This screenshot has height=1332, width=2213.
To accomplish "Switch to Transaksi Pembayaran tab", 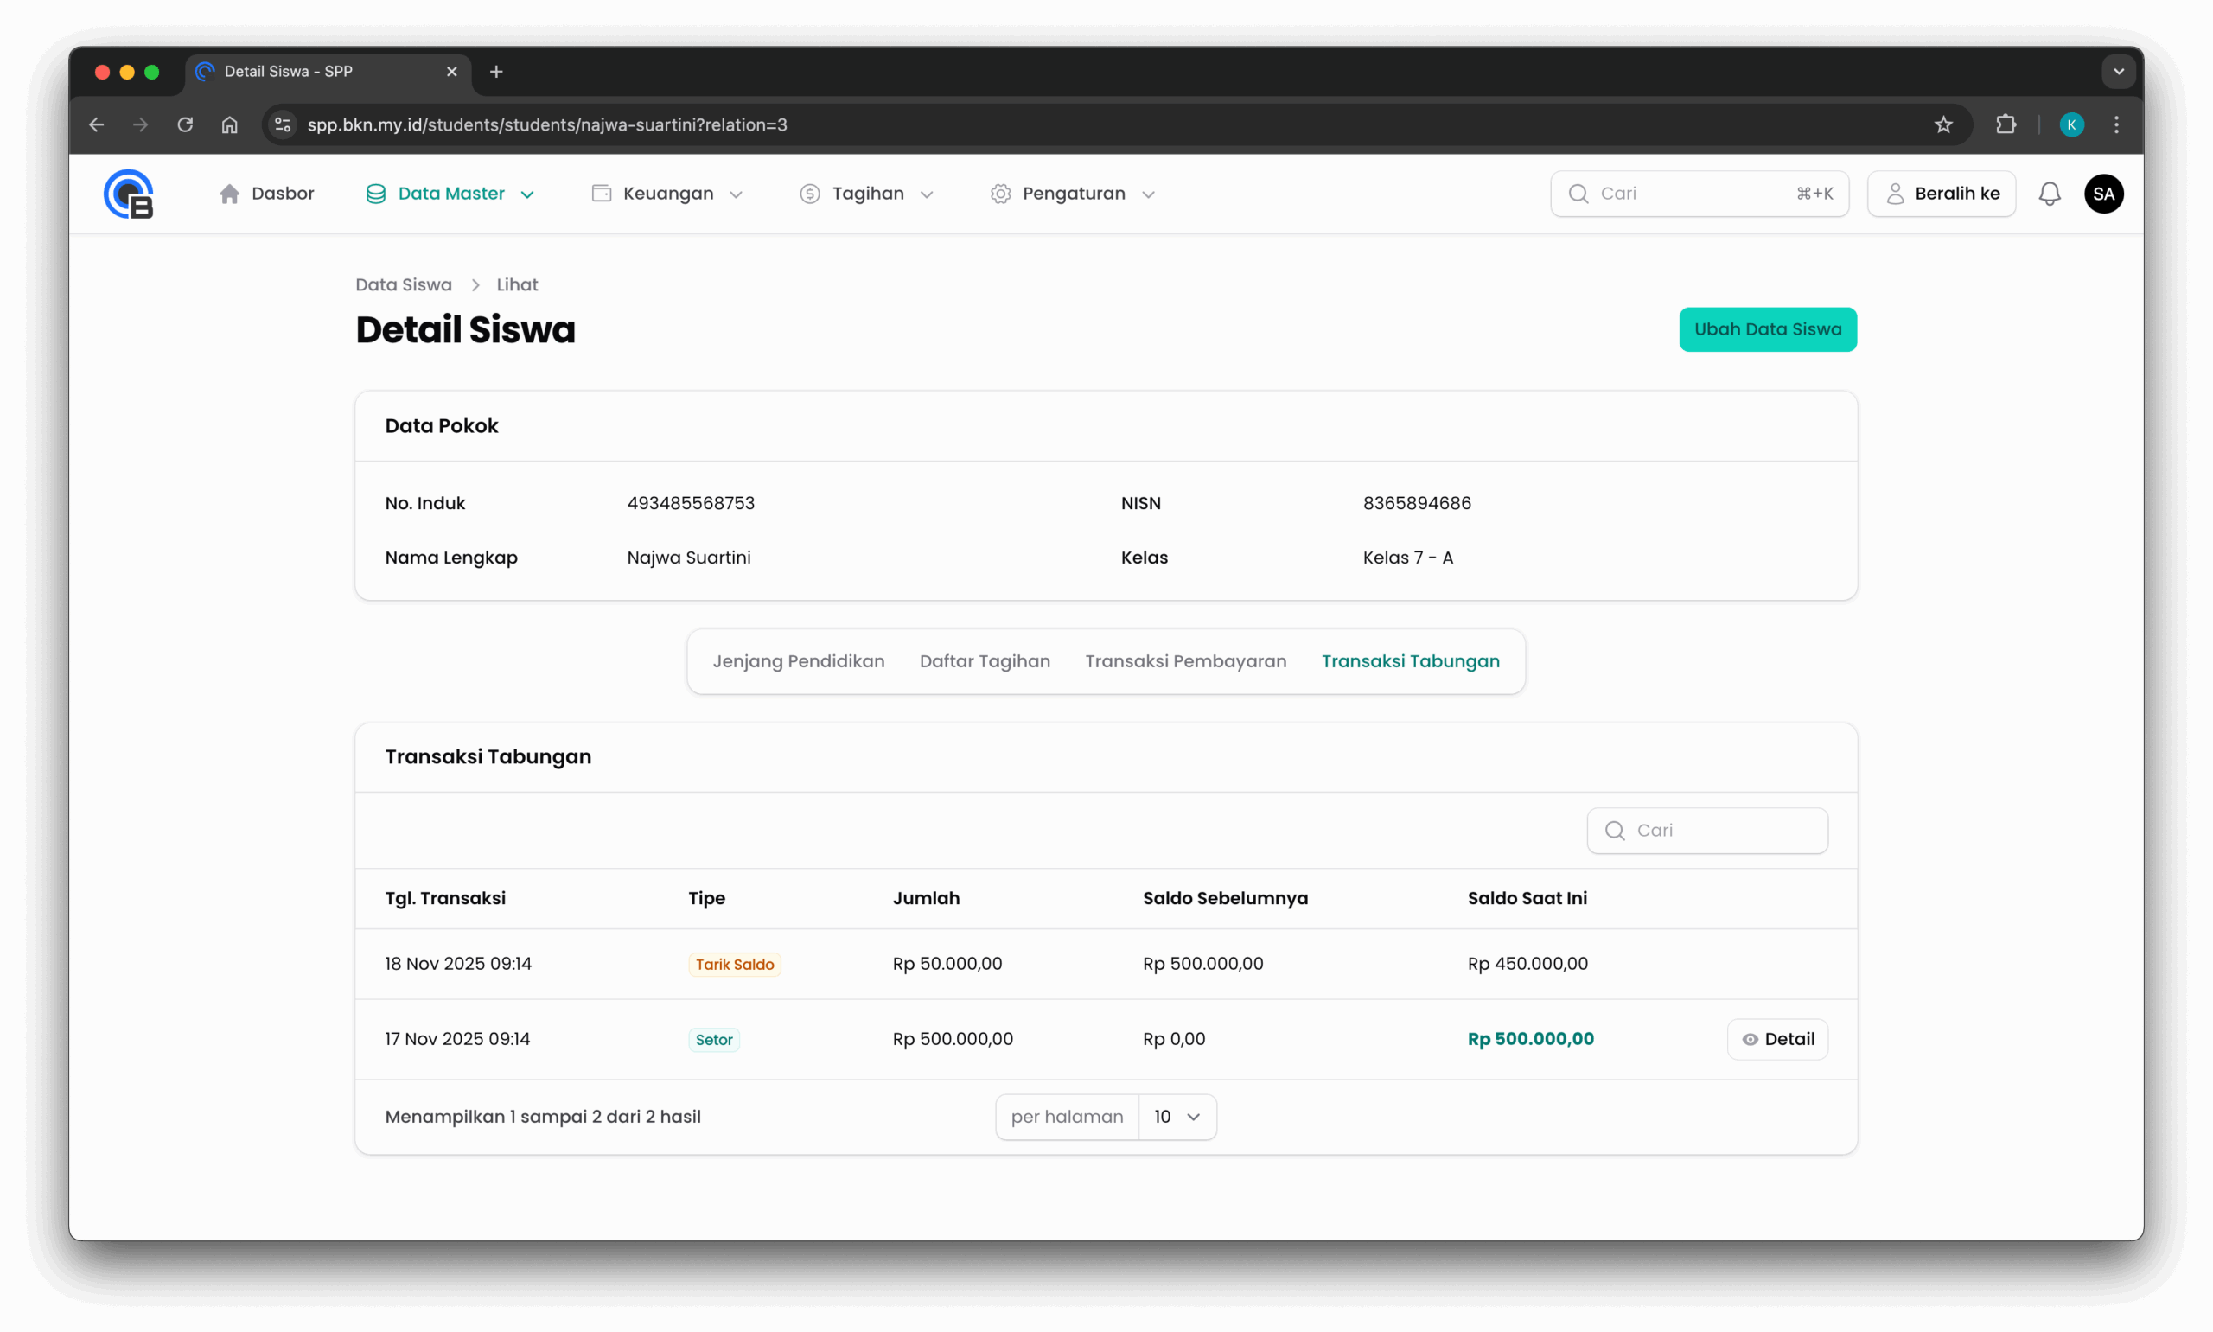I will coord(1185,661).
